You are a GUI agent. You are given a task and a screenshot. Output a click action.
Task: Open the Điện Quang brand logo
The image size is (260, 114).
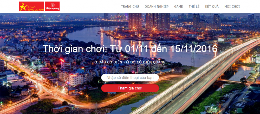pyautogui.click(x=52, y=6)
